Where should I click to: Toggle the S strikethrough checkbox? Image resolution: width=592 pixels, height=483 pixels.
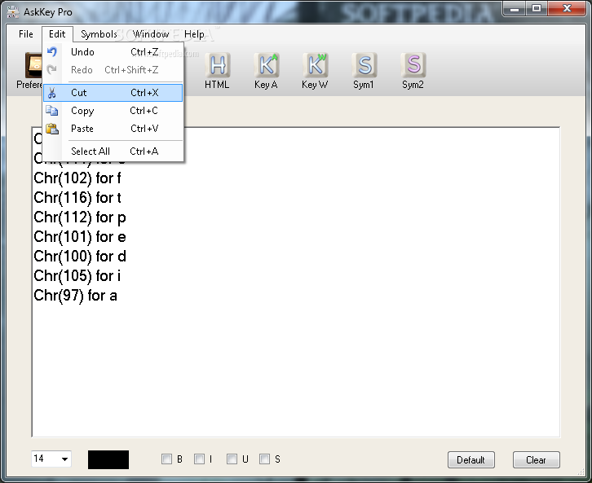[265, 459]
